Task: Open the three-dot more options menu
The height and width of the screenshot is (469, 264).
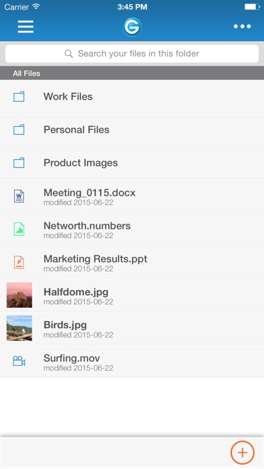Action: tap(242, 26)
